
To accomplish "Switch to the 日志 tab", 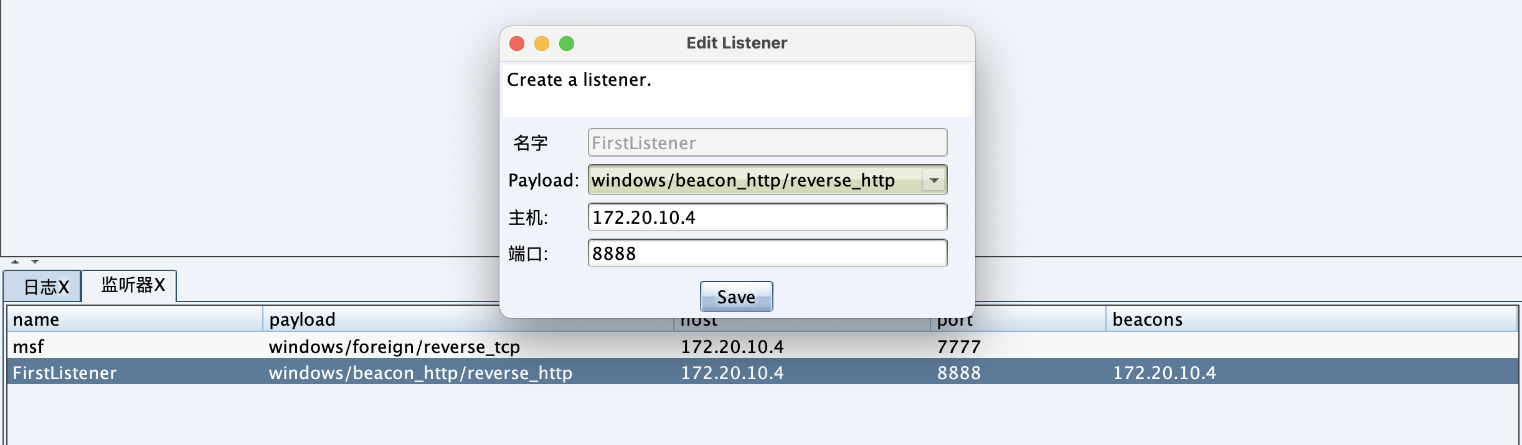I will tap(39, 287).
